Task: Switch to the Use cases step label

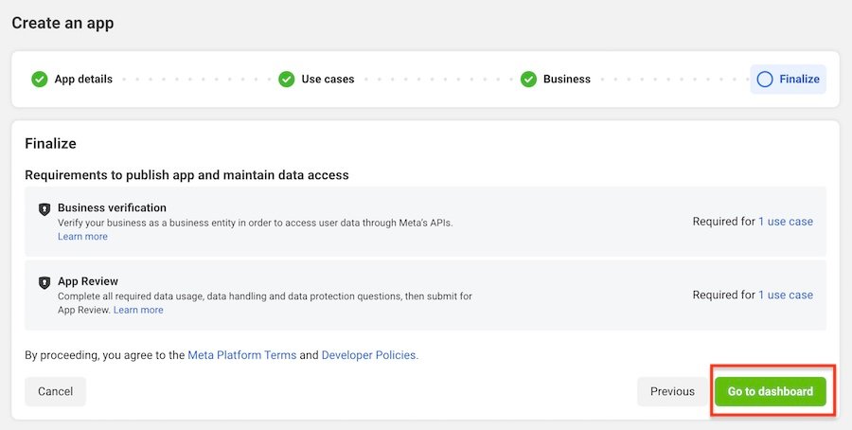Action: tap(328, 80)
